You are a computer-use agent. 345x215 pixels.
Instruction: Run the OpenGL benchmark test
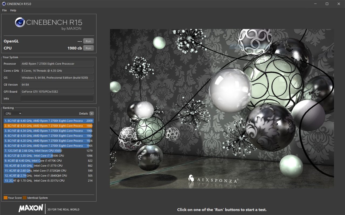click(x=88, y=41)
